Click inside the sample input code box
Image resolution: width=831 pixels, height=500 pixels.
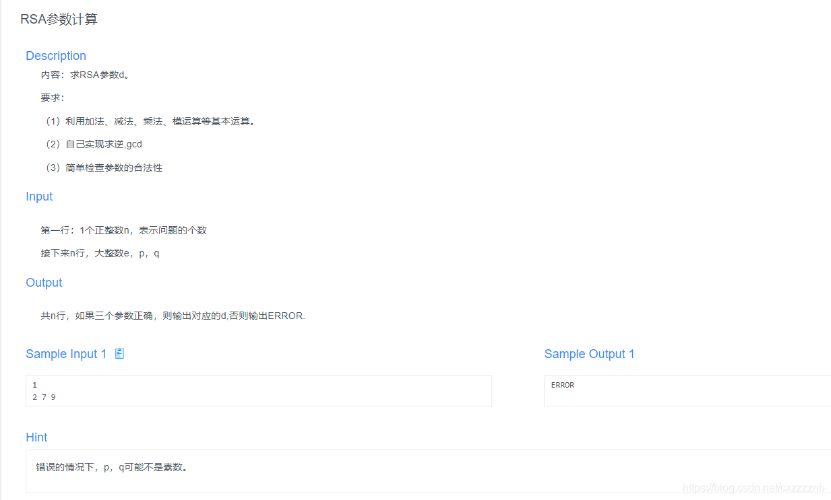pos(258,390)
